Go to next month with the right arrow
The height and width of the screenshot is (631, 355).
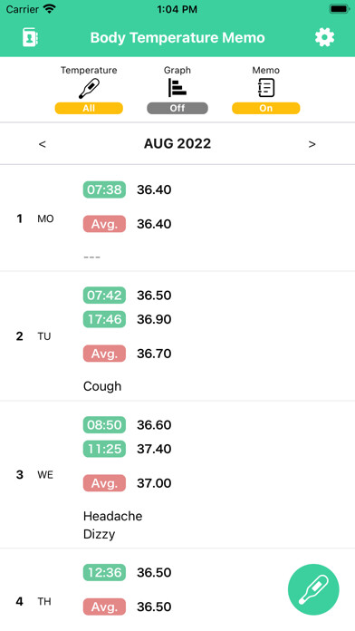coord(312,144)
